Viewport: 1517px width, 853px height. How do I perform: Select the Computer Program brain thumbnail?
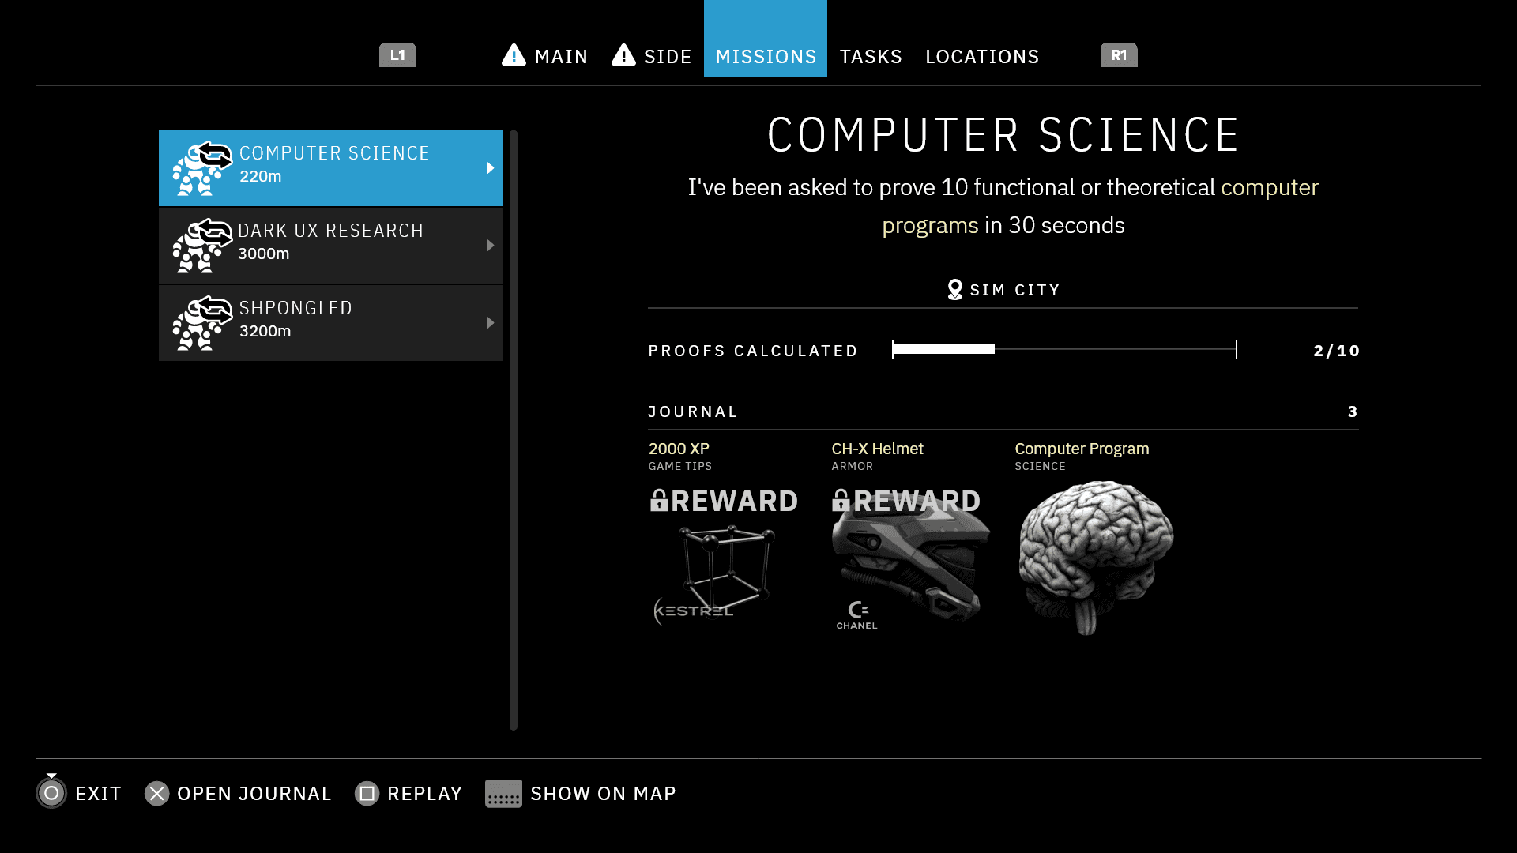(x=1096, y=558)
